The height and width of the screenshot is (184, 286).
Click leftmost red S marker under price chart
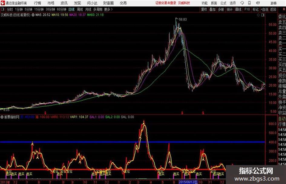[45, 113]
